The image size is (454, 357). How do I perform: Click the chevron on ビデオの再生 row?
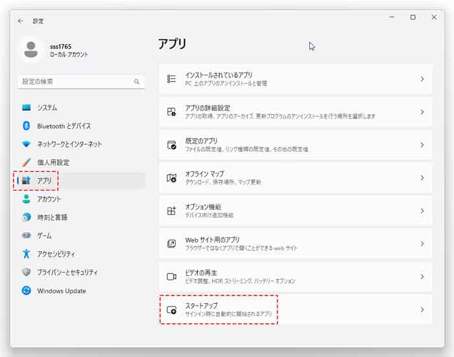422,277
